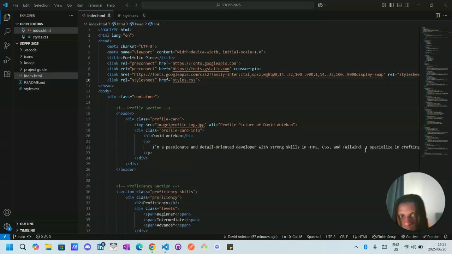Open the Manage gear settings menu
Image resolution: width=452 pixels, height=254 pixels.
(x=7, y=226)
